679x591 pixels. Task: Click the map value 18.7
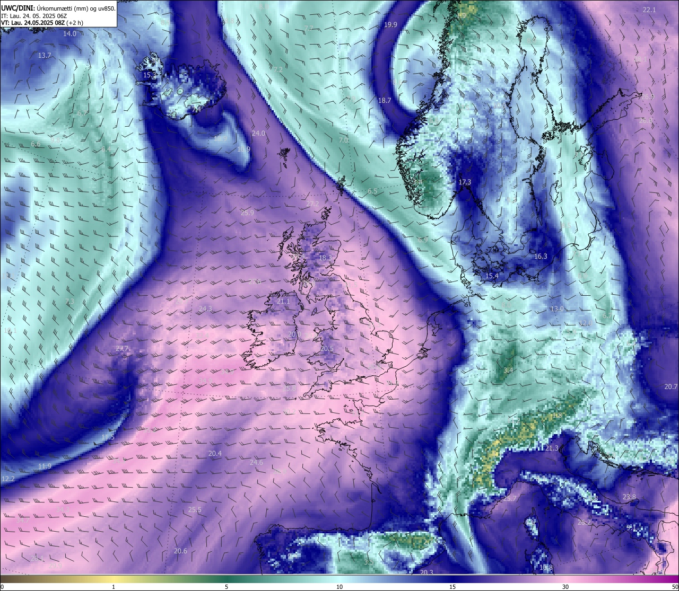pos(384,100)
